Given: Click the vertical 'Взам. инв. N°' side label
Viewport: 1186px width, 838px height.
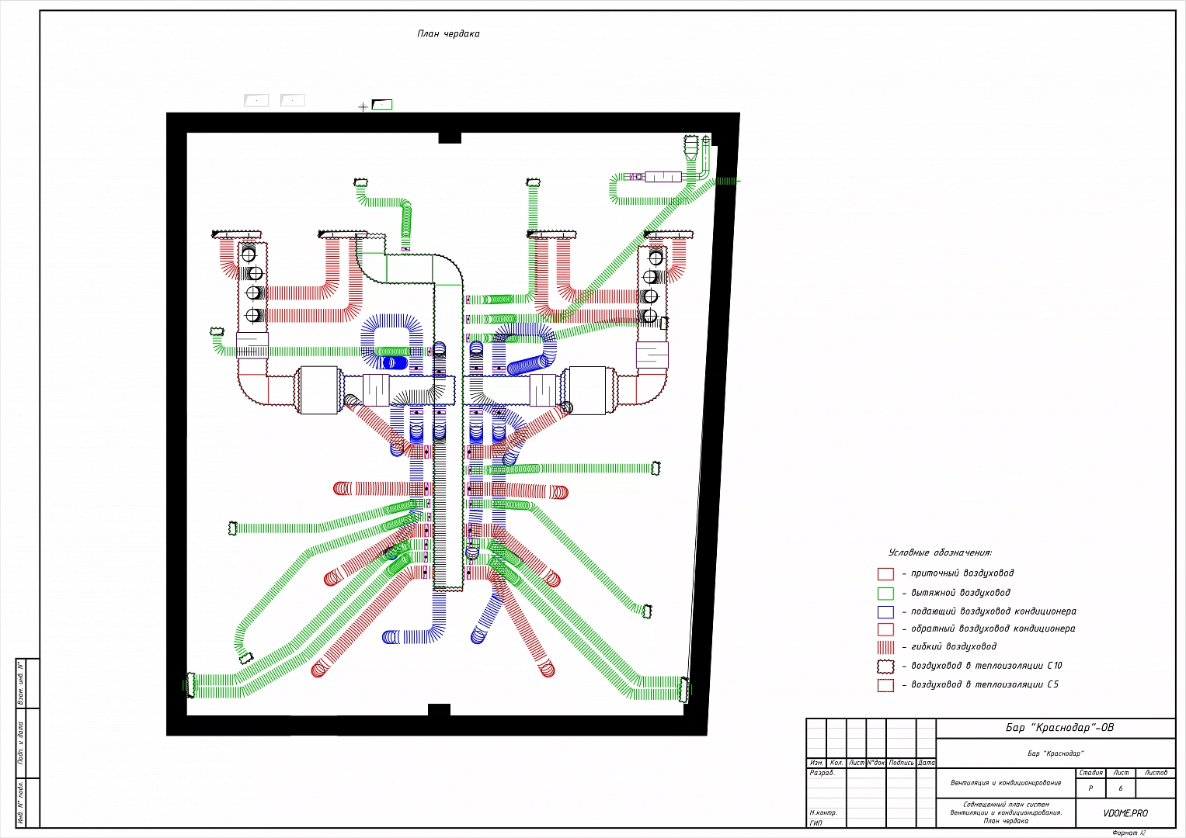Looking at the screenshot, I should 21,683.
